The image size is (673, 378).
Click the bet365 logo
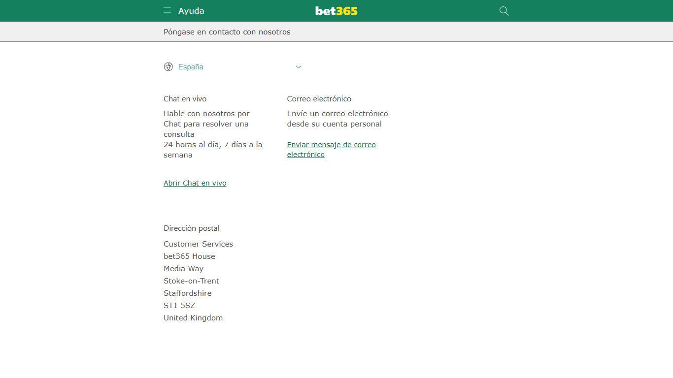coord(336,11)
